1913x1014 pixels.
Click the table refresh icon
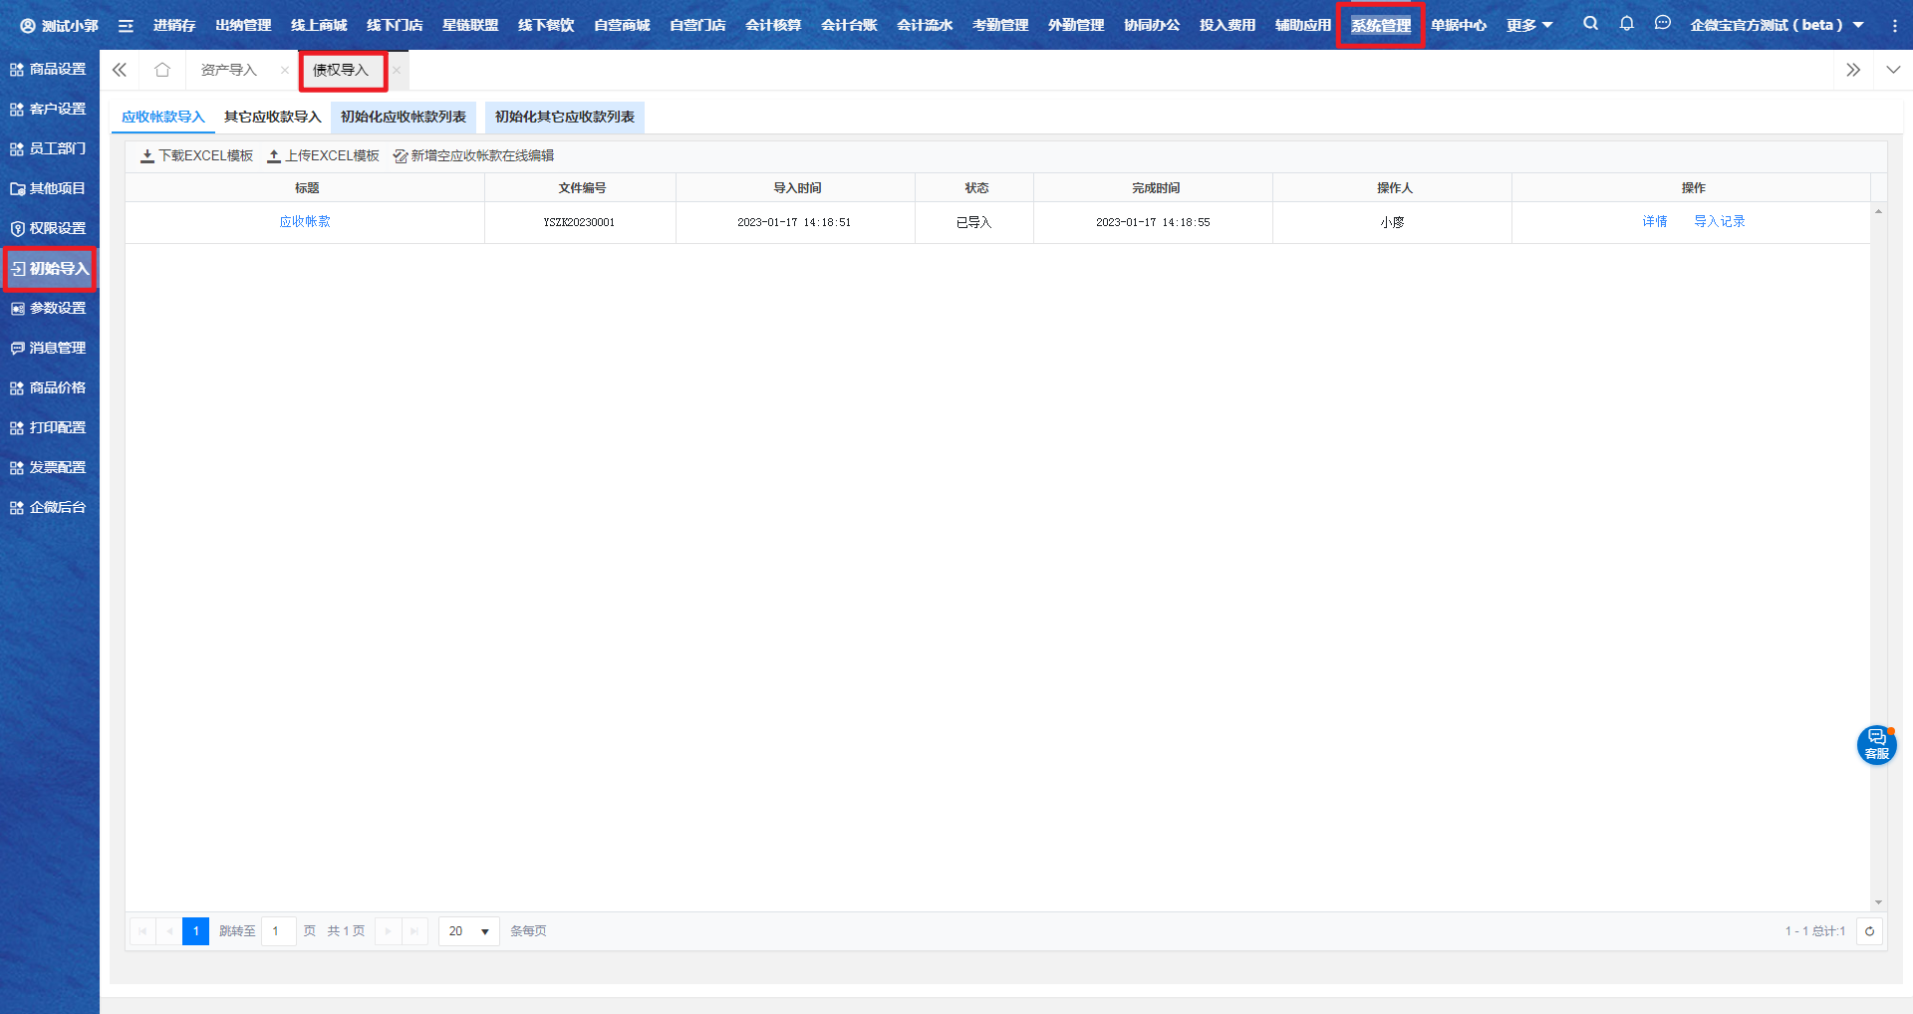click(x=1869, y=931)
